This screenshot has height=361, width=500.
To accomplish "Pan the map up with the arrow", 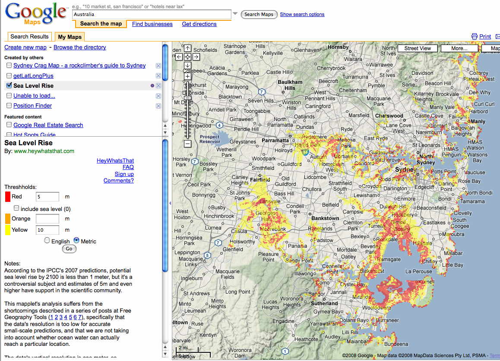I will [187, 48].
